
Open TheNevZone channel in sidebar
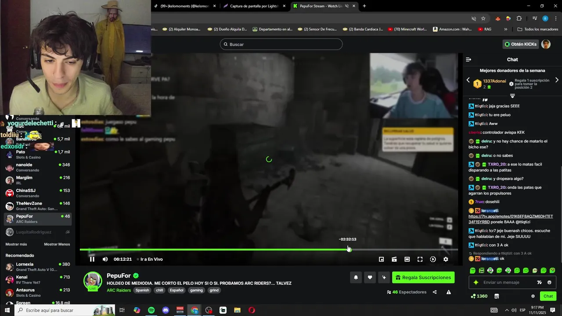coord(38,206)
